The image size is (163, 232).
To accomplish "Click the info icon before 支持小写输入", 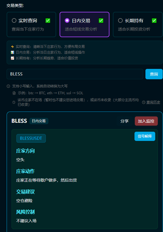I will tap(8, 86).
